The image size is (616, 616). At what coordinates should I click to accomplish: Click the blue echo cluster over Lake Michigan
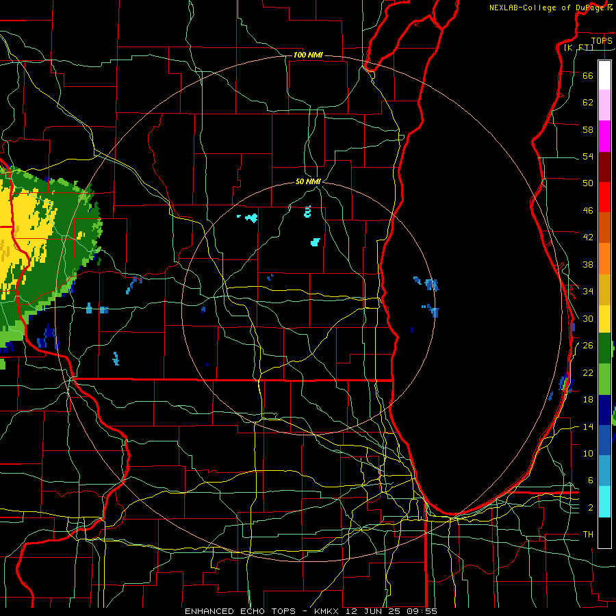tap(431, 283)
